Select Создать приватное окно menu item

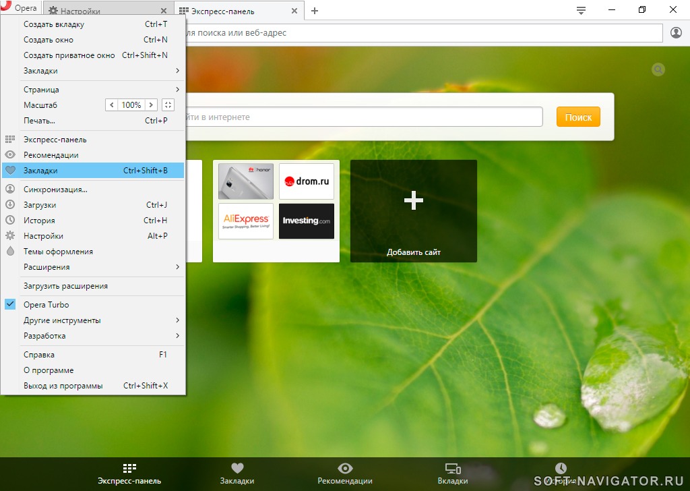pos(93,55)
